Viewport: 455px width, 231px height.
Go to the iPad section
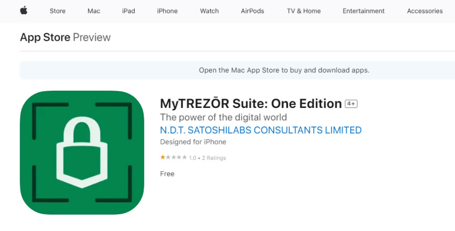click(128, 11)
